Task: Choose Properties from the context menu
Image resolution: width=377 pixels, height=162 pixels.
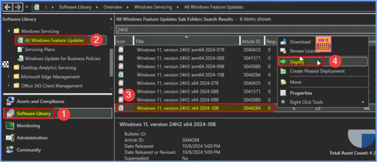Action: tap(301, 93)
